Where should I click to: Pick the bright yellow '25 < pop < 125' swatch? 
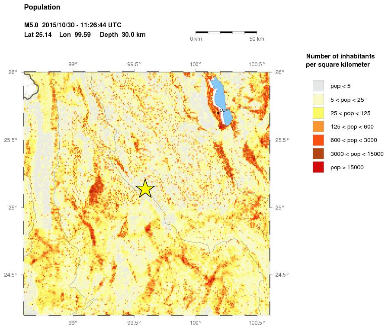[x=318, y=113]
